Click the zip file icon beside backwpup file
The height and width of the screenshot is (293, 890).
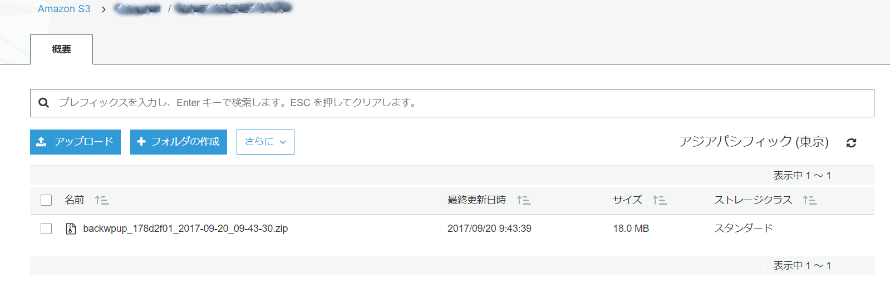pyautogui.click(x=71, y=229)
